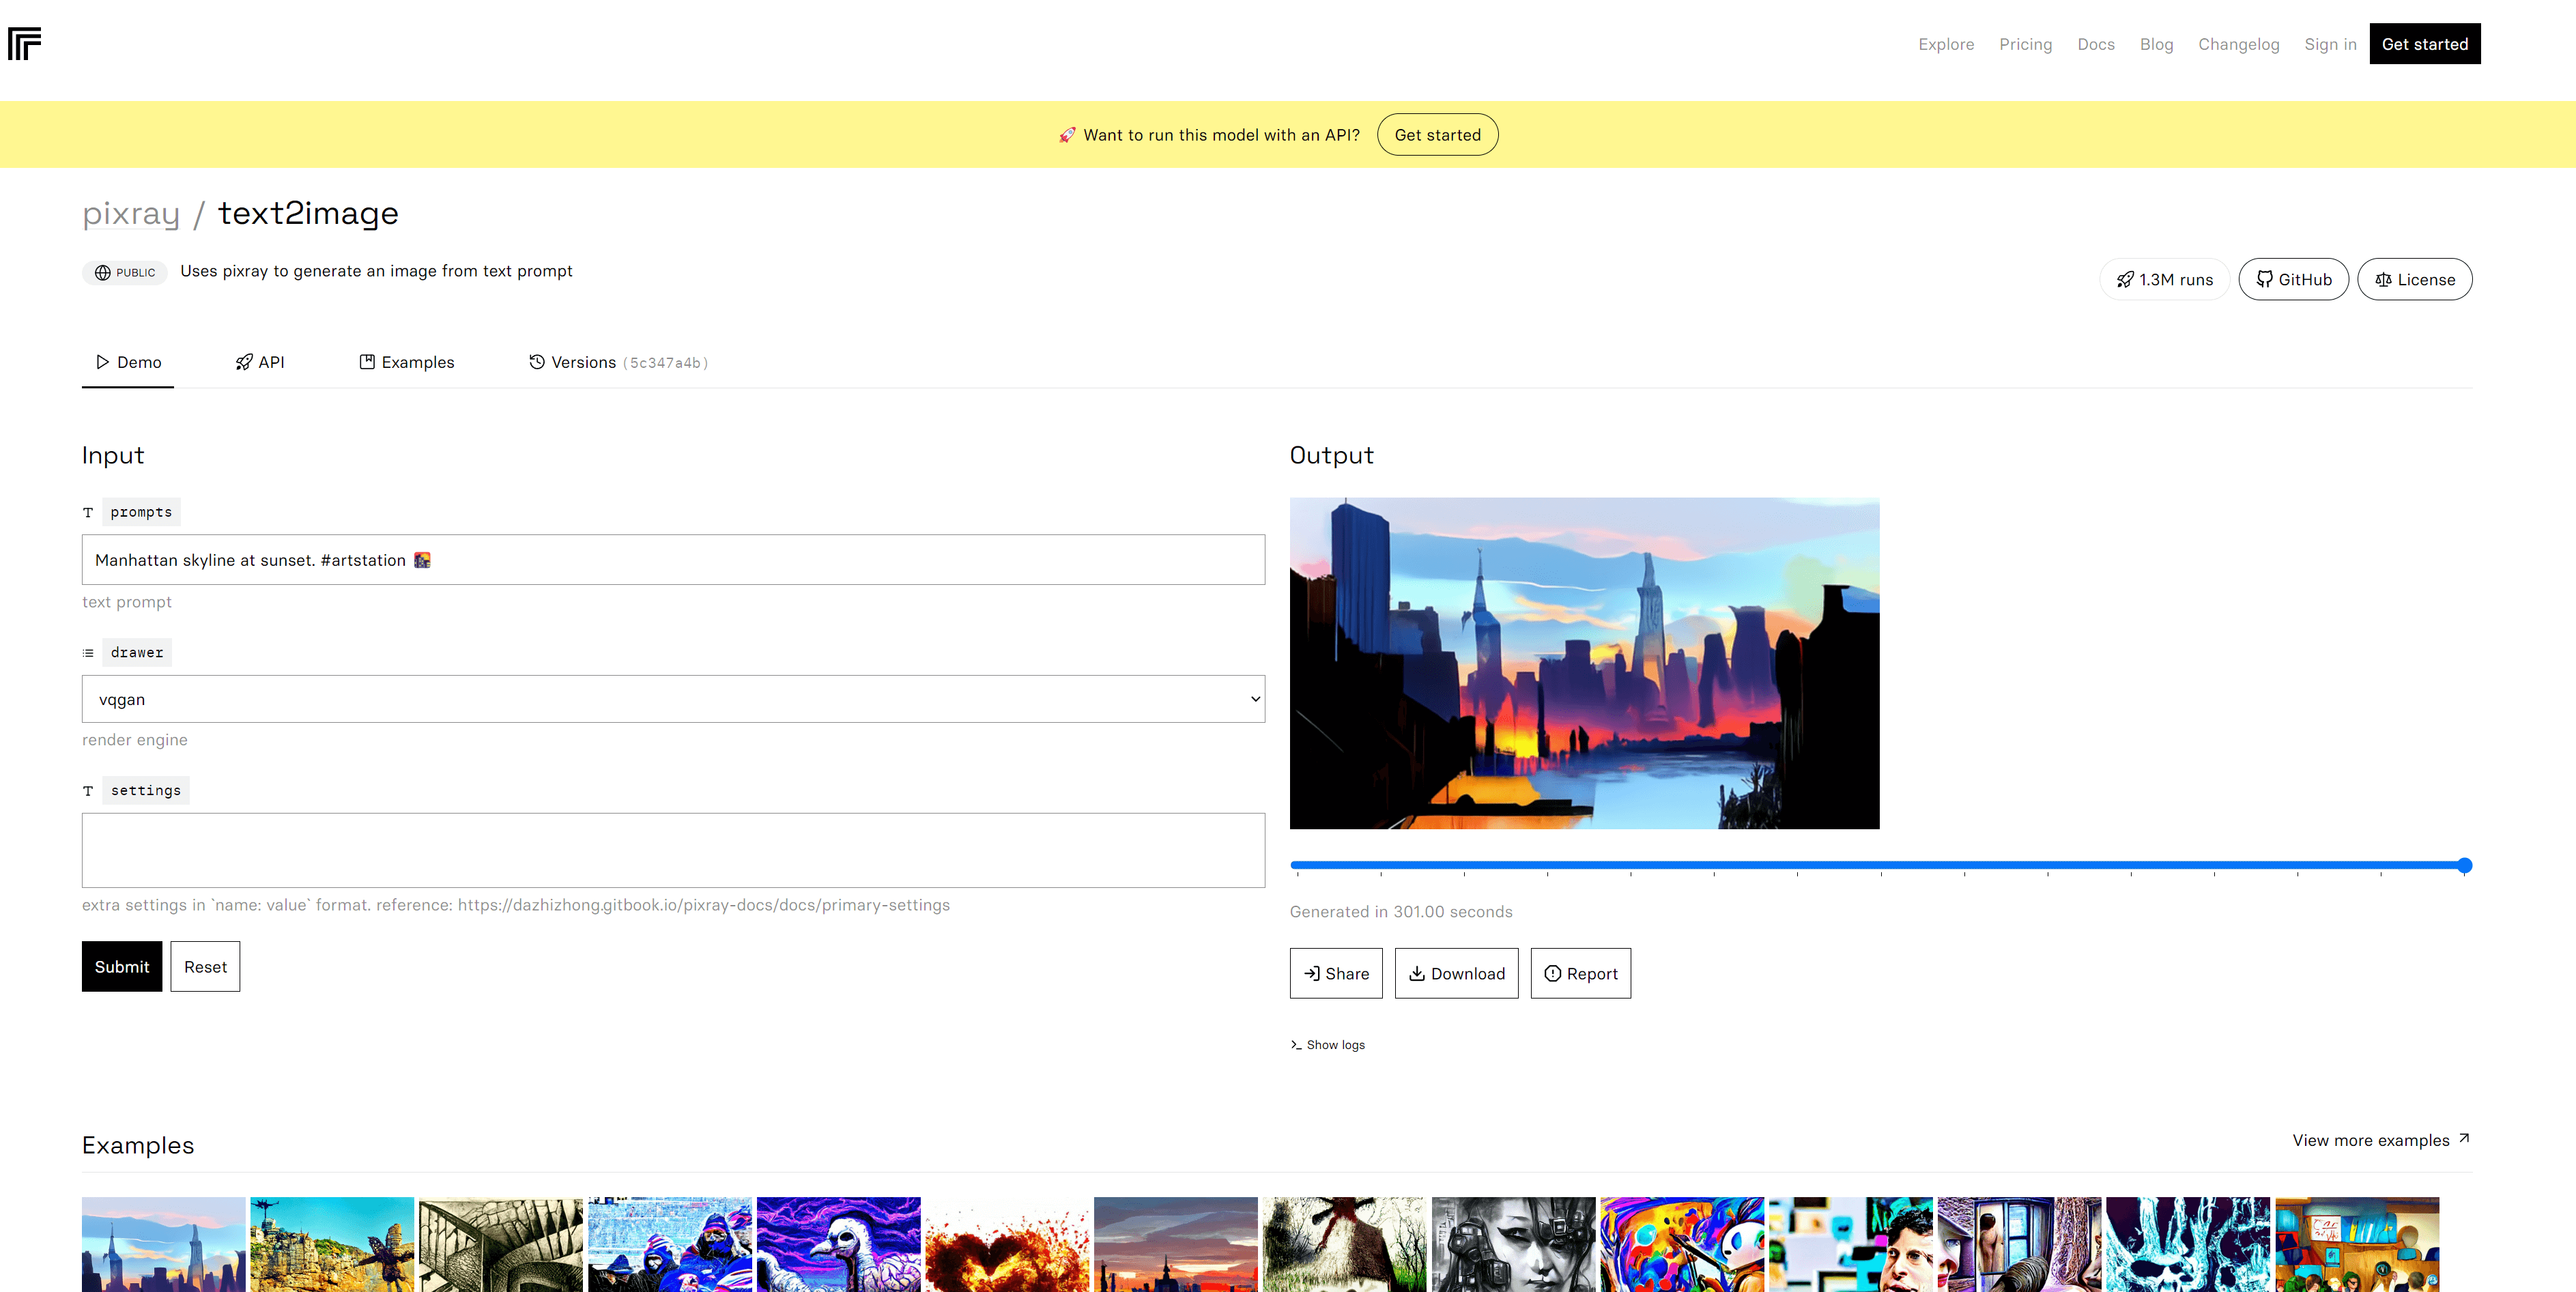
Task: Go to Blog in top navigation
Action: (2156, 44)
